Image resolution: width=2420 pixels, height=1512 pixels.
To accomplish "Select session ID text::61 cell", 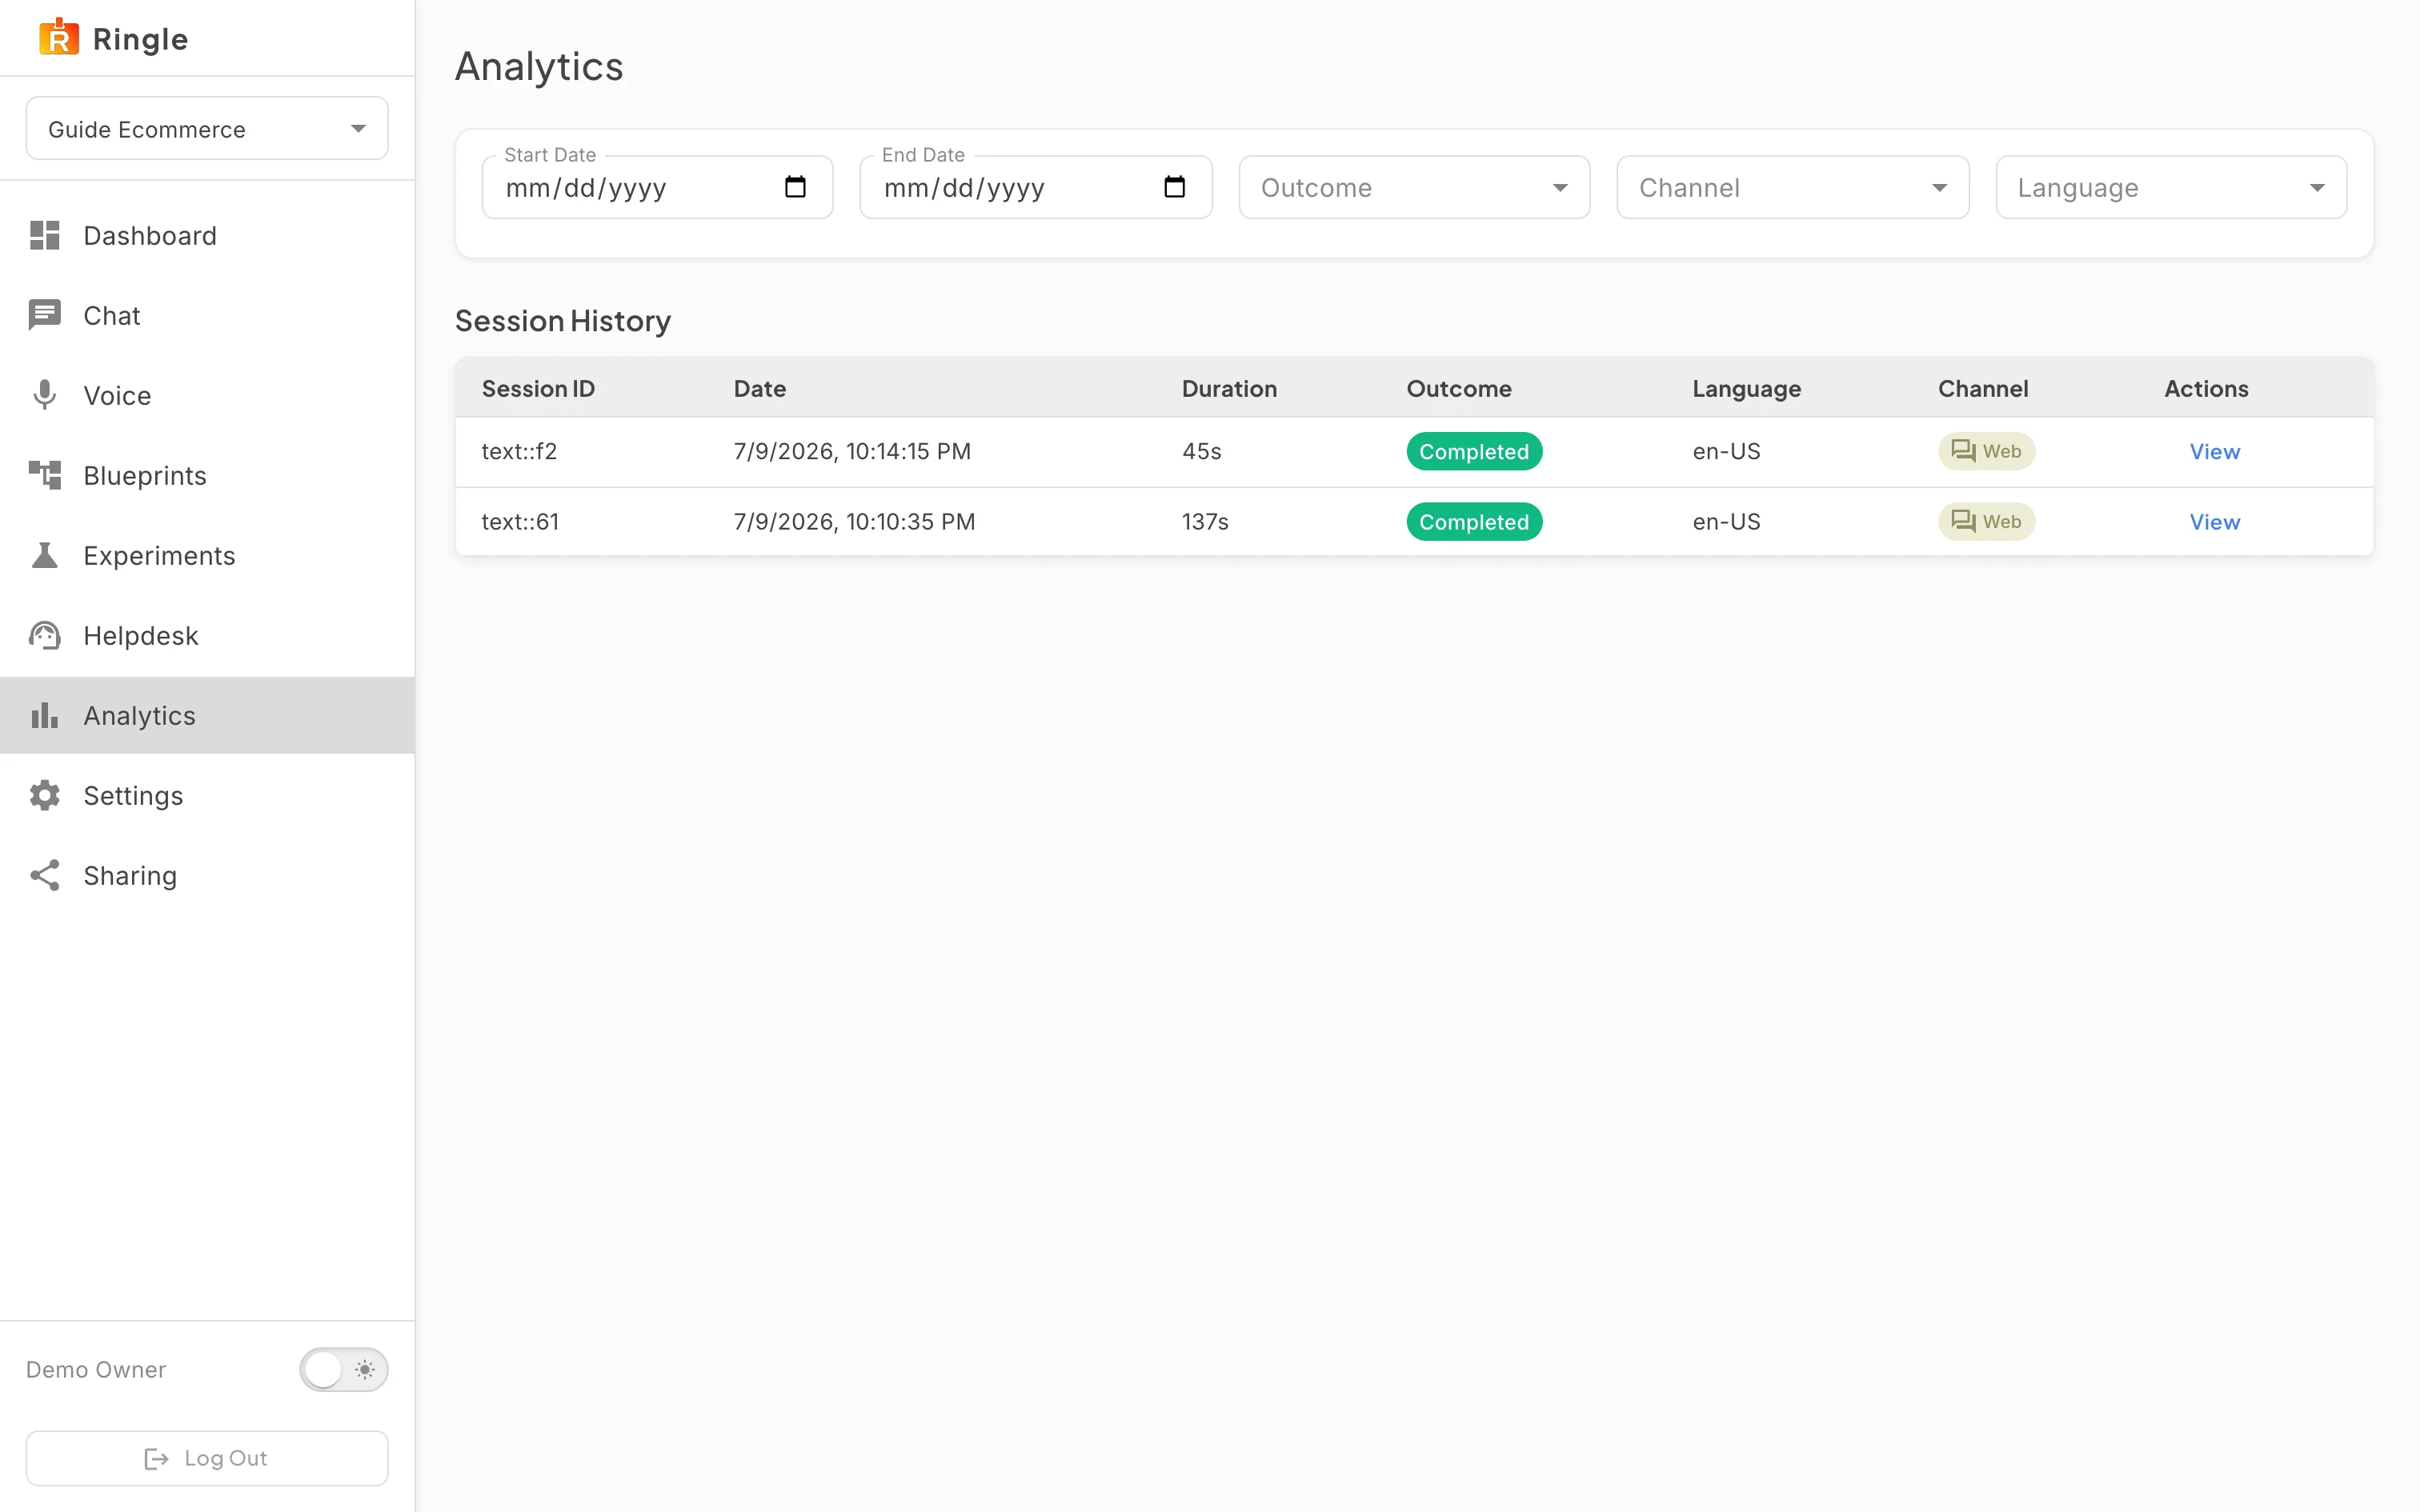I will 520,521.
